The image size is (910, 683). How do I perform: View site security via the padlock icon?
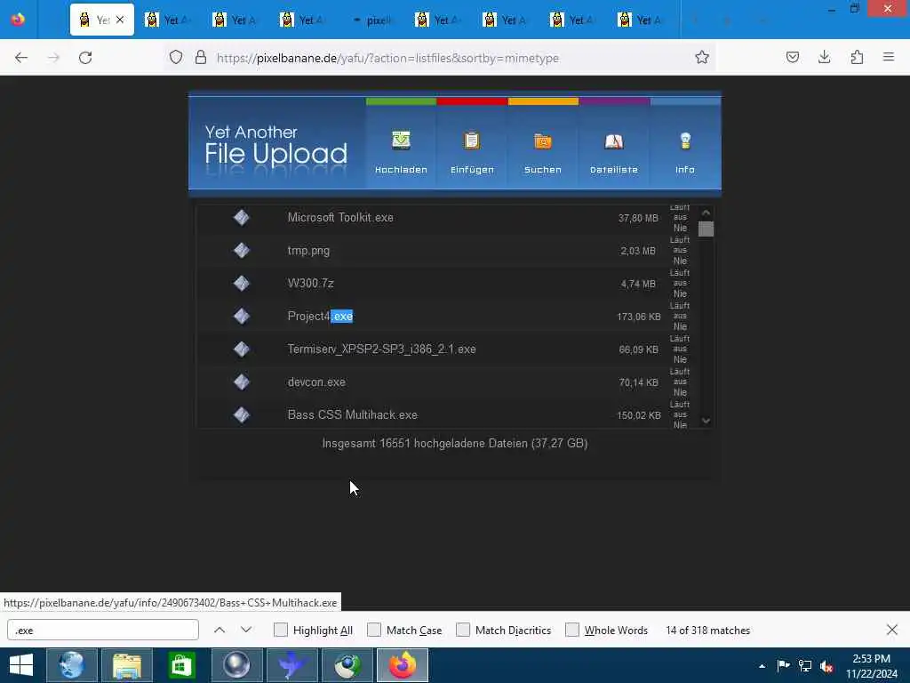click(201, 57)
